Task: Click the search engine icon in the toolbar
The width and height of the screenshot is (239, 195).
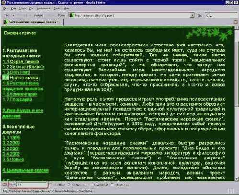Action: point(208,15)
